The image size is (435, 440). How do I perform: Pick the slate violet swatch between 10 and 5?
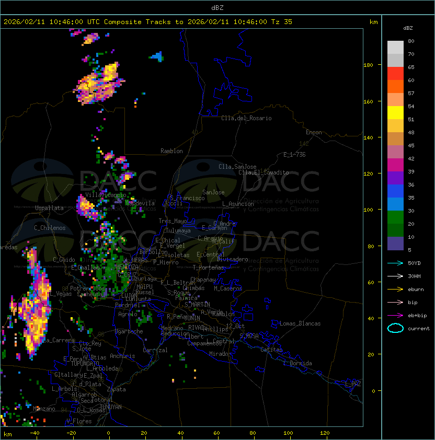(x=395, y=244)
